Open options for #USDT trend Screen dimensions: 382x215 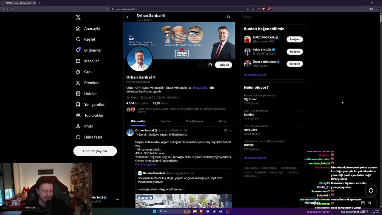click(x=301, y=142)
